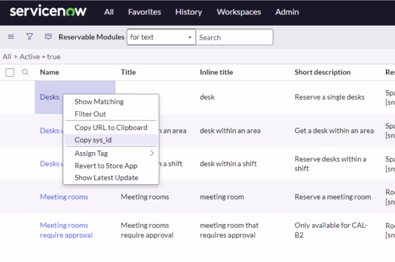Viewport: 395px width, 262px height.
Task: Click the 'Reserve a single desks' cell
Action: 330,97
